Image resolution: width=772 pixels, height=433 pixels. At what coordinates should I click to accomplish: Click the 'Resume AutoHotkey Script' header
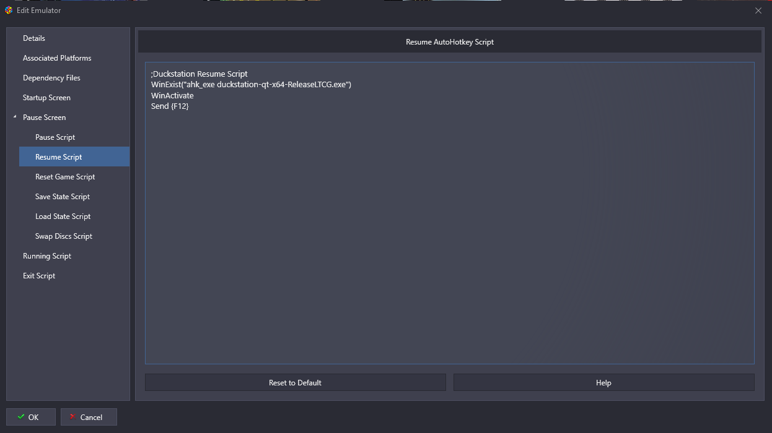(450, 42)
